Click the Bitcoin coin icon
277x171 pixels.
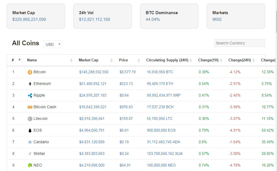(30, 72)
